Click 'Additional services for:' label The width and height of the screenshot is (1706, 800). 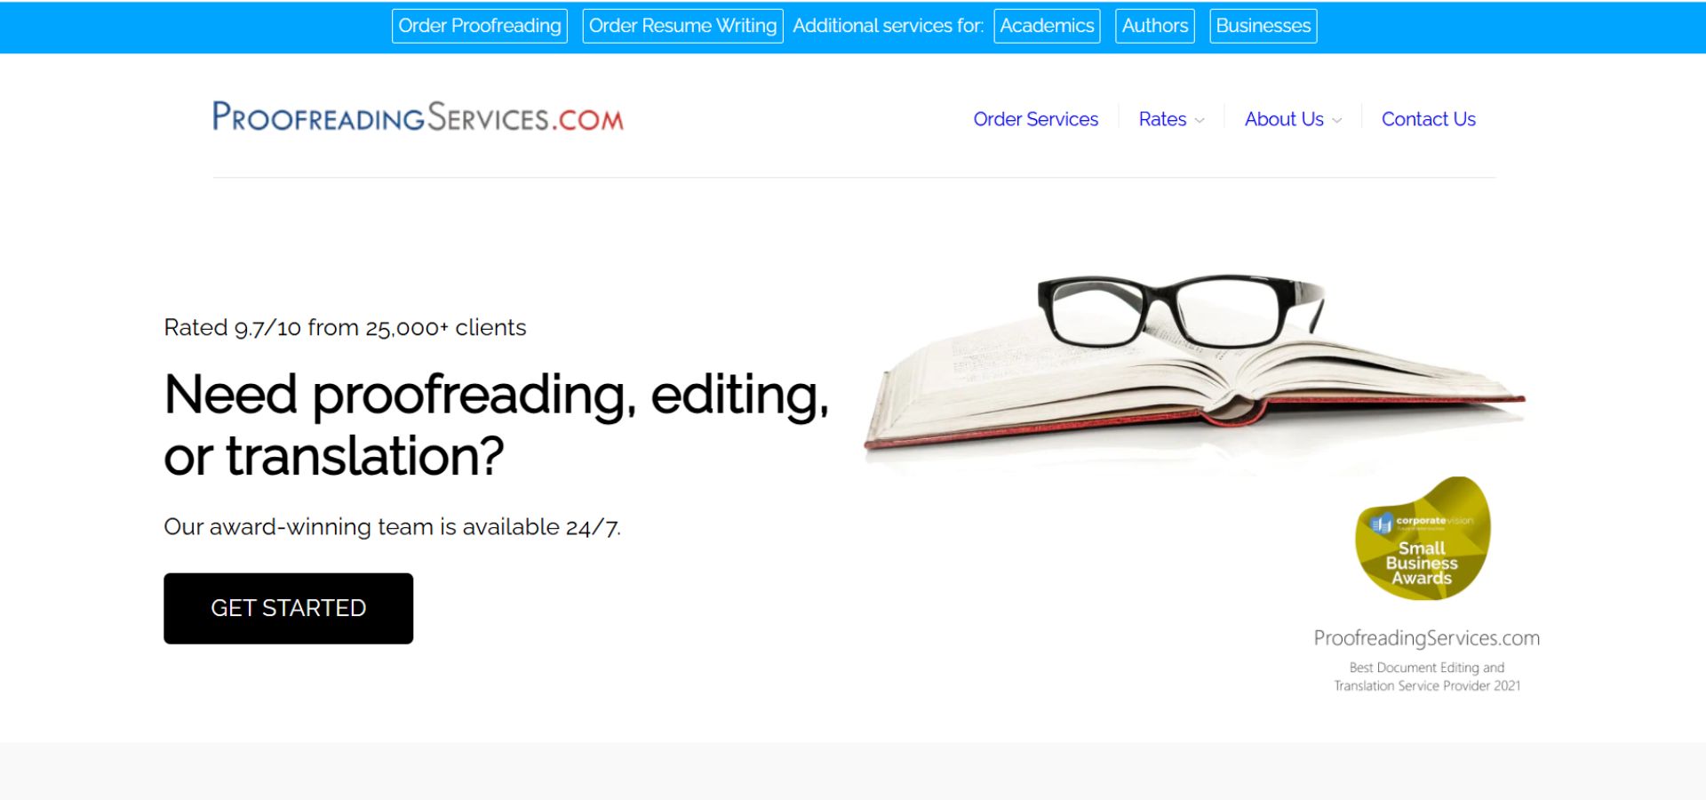tap(889, 26)
